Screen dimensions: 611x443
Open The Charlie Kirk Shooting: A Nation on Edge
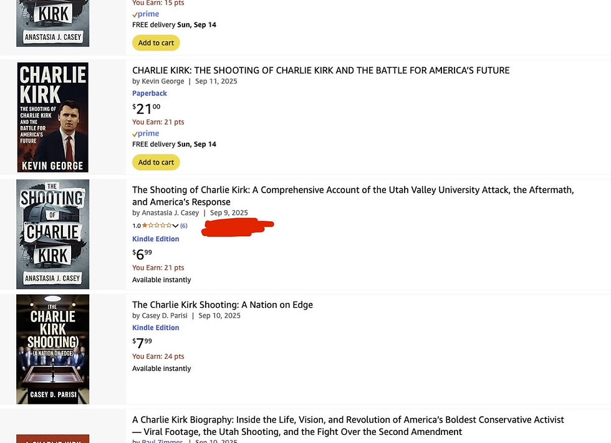point(223,305)
